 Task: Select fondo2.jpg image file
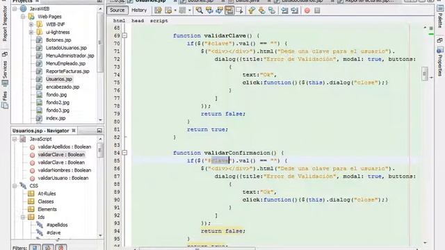click(58, 103)
